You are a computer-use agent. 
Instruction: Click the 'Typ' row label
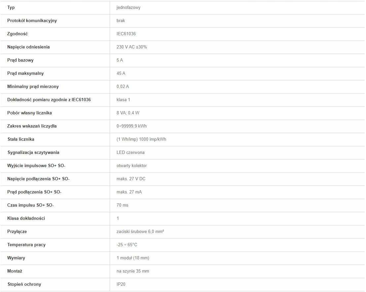[11, 8]
